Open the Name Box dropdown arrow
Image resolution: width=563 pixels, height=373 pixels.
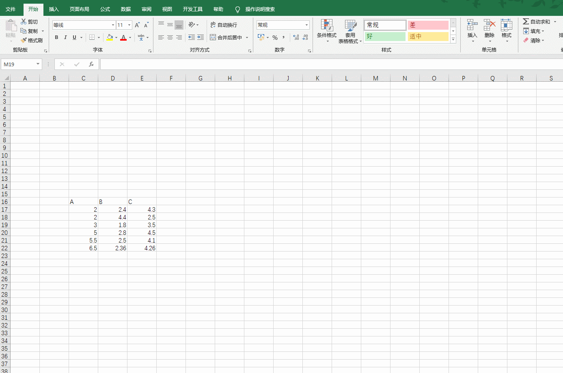coord(38,64)
